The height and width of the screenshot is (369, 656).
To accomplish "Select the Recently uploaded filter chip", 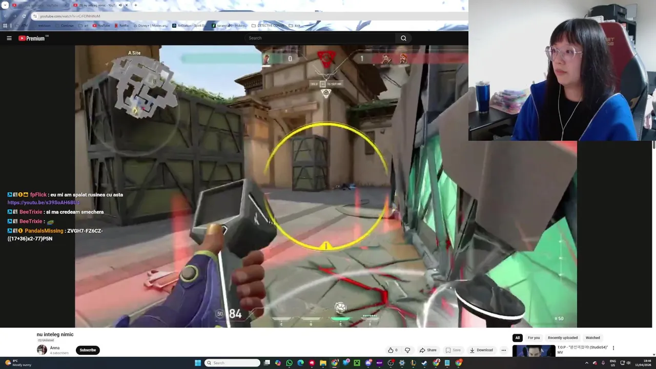I will tap(563, 338).
